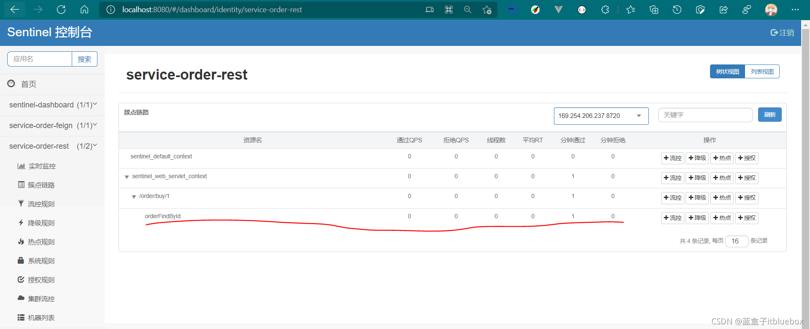Switch to 列表视图 list view
This screenshot has height=329, width=810.
pos(762,72)
